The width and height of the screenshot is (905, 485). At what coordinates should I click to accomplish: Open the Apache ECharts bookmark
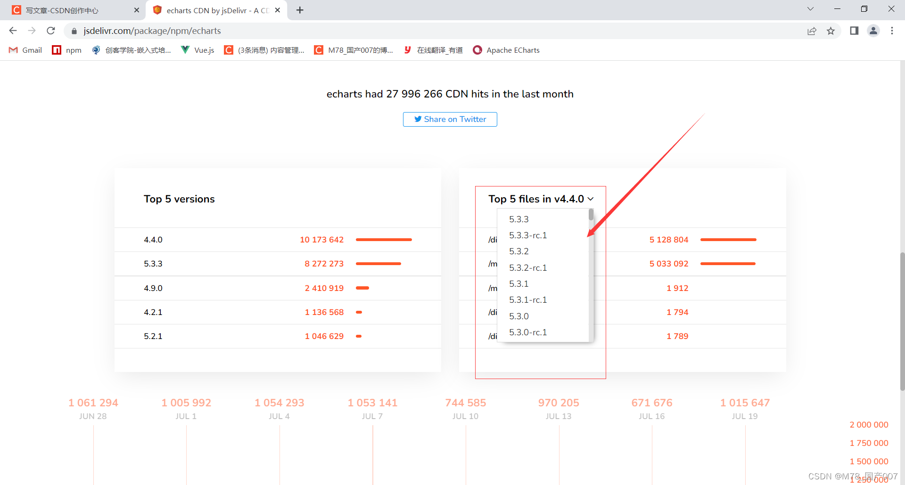(506, 50)
